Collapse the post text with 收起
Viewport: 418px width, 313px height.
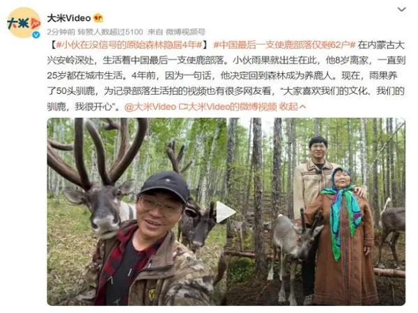[288, 106]
